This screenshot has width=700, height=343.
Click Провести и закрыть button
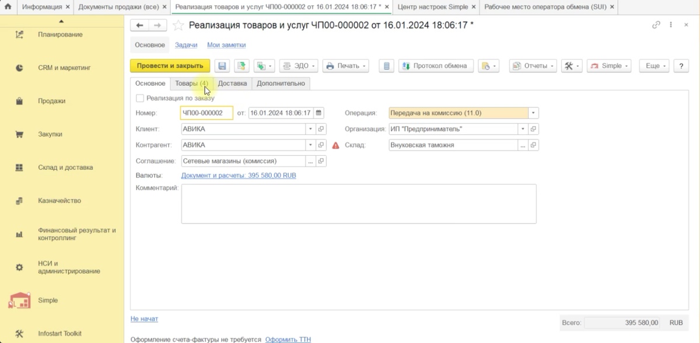click(170, 66)
